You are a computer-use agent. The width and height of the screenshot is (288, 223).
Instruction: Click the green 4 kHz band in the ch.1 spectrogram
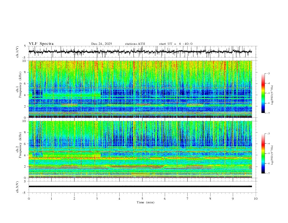click(72, 95)
